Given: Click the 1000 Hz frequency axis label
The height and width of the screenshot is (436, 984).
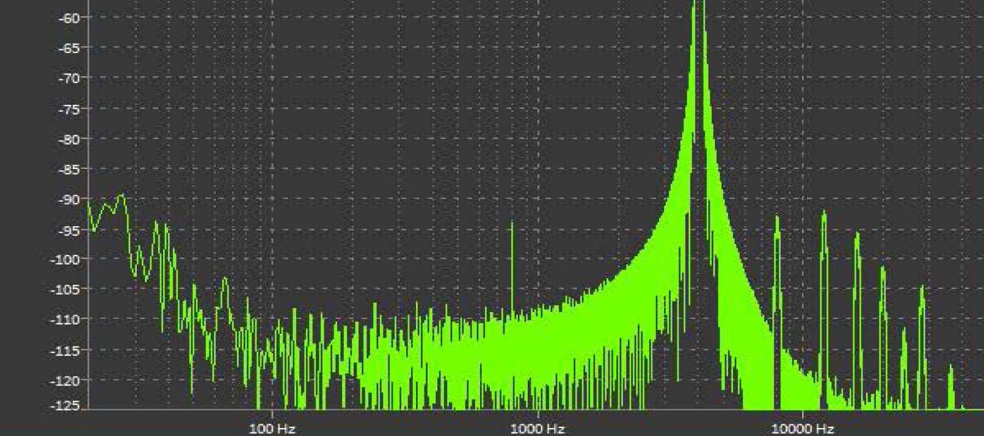Looking at the screenshot, I should [538, 429].
